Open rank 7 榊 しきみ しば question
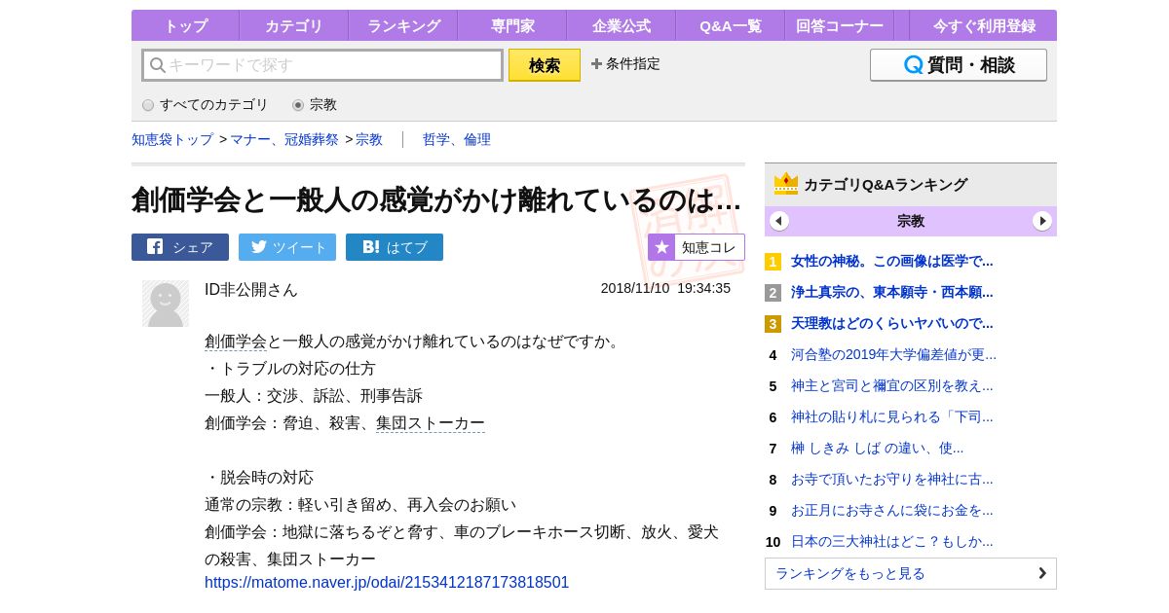Viewport: 1169px width, 613px height. (878, 448)
